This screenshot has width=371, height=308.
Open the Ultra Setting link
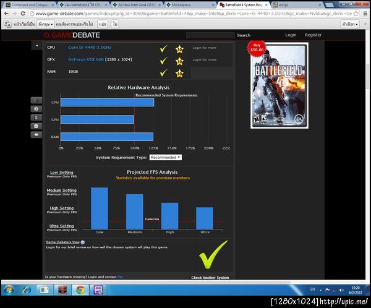61,226
